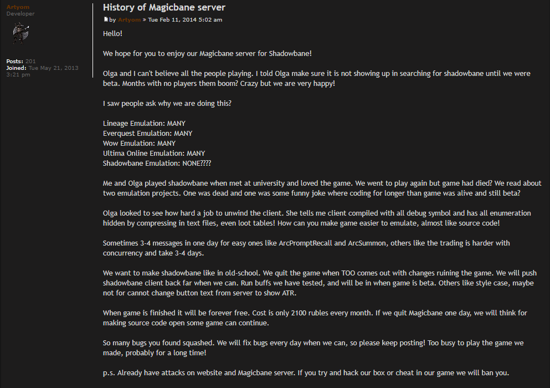Click the "Lineage Emulation: MANY" line

[144, 124]
